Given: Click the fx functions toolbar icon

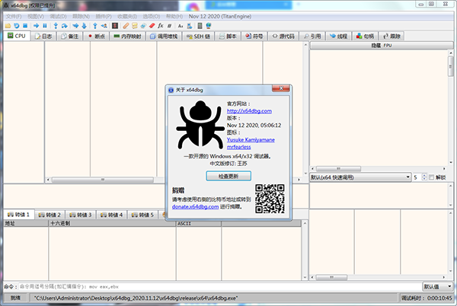Looking at the screenshot, I should tap(161, 25).
